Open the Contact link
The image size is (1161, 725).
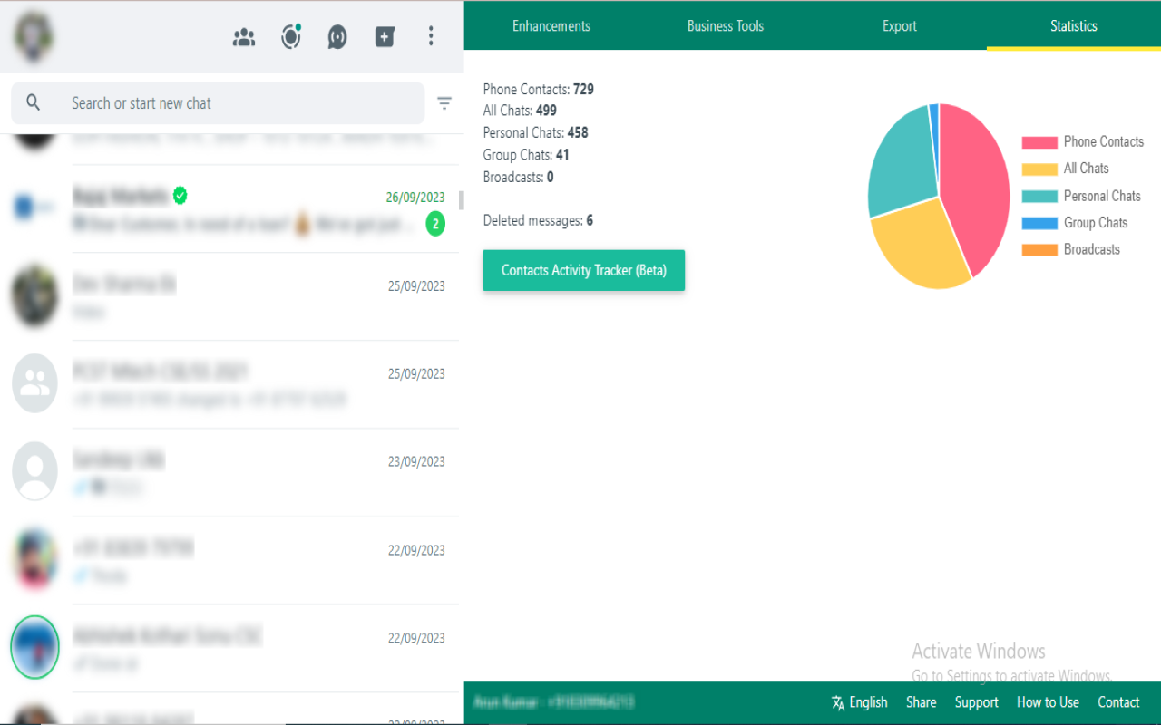point(1118,702)
